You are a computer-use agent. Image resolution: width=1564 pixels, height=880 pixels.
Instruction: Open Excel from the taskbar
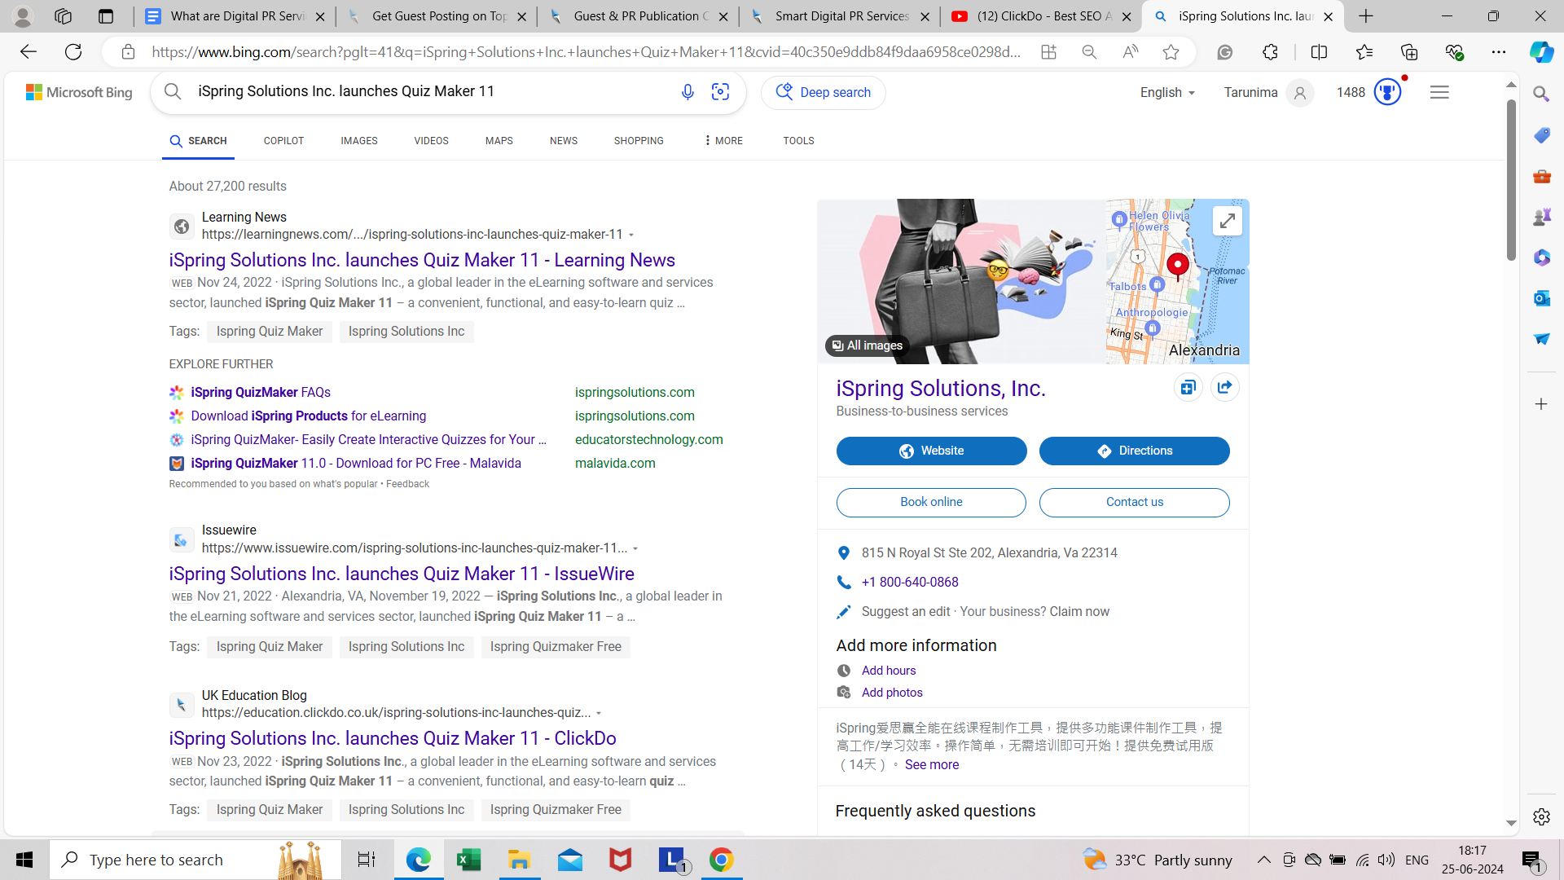[x=468, y=860]
